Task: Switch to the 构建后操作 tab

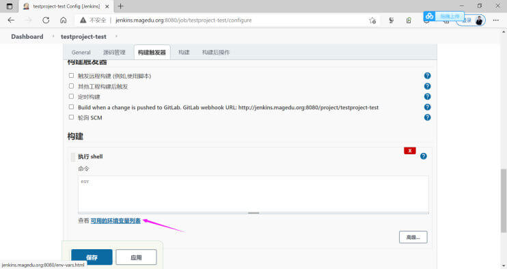Action: click(x=216, y=53)
